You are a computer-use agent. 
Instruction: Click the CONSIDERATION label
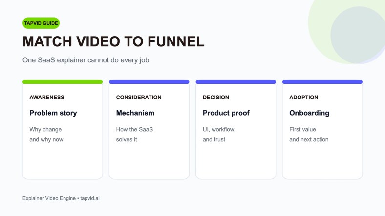tap(139, 98)
